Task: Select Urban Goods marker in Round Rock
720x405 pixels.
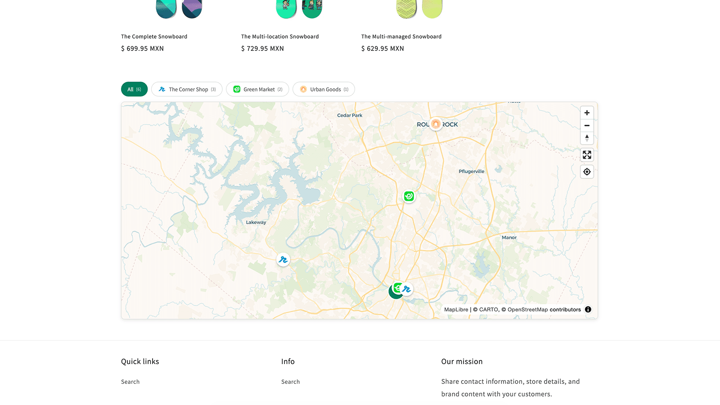Action: (436, 124)
